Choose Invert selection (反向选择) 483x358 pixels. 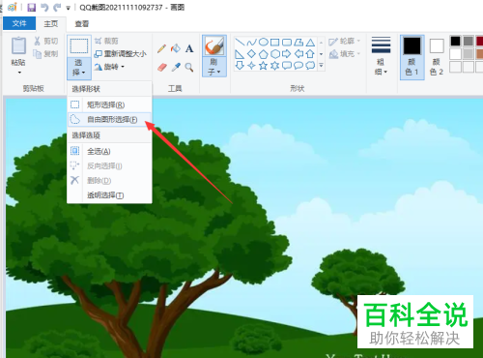click(x=109, y=165)
